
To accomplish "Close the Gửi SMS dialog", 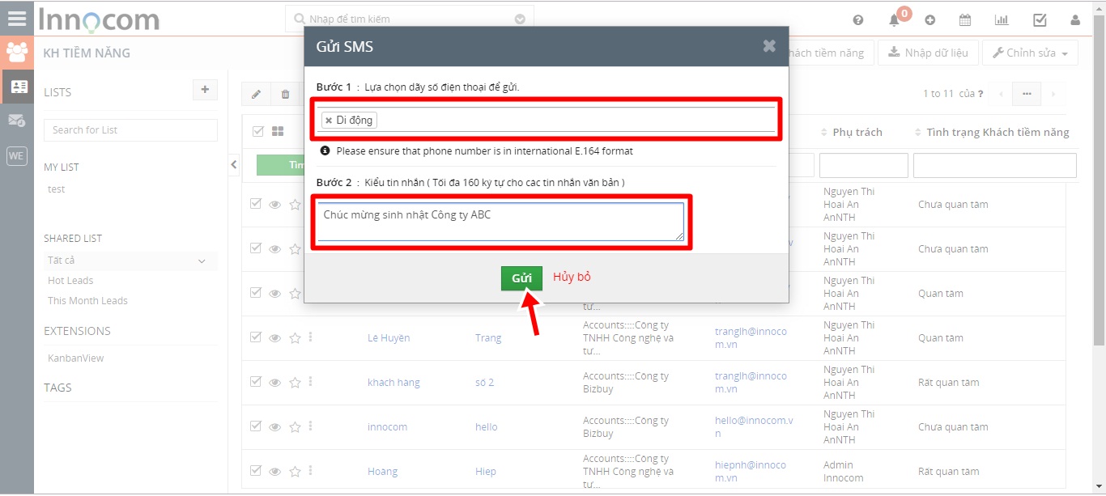I will click(x=769, y=46).
